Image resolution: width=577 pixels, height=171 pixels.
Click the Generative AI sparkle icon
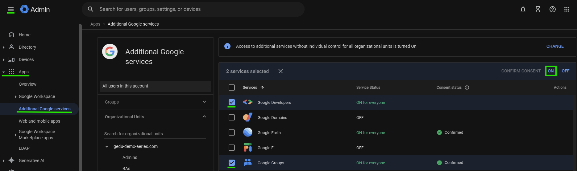coord(11,160)
